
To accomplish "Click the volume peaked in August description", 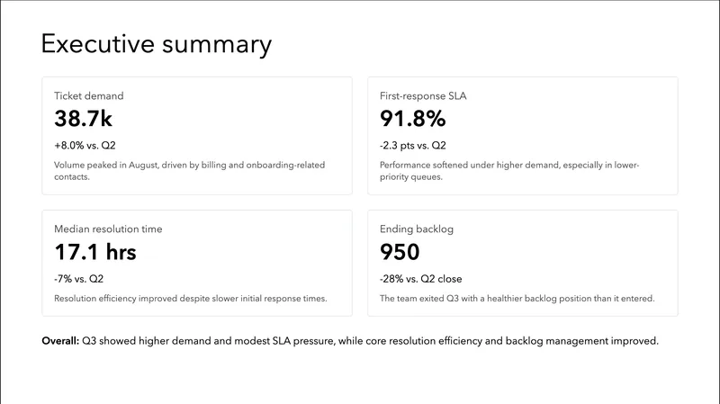I will (189, 165).
